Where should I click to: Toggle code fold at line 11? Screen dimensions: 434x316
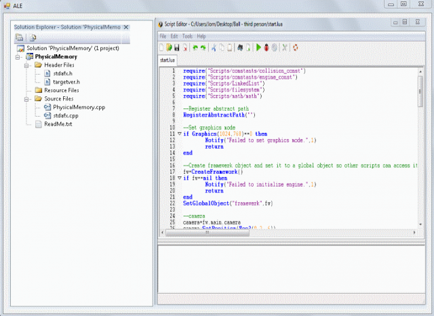click(179, 134)
